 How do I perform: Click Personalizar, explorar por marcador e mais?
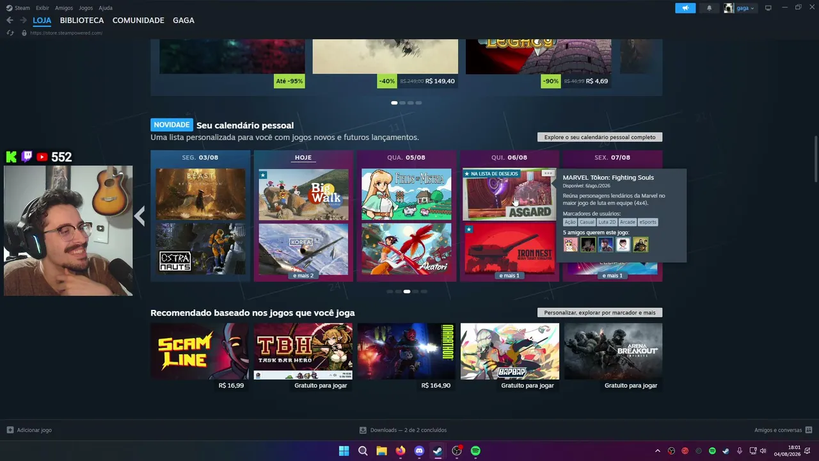point(600,312)
